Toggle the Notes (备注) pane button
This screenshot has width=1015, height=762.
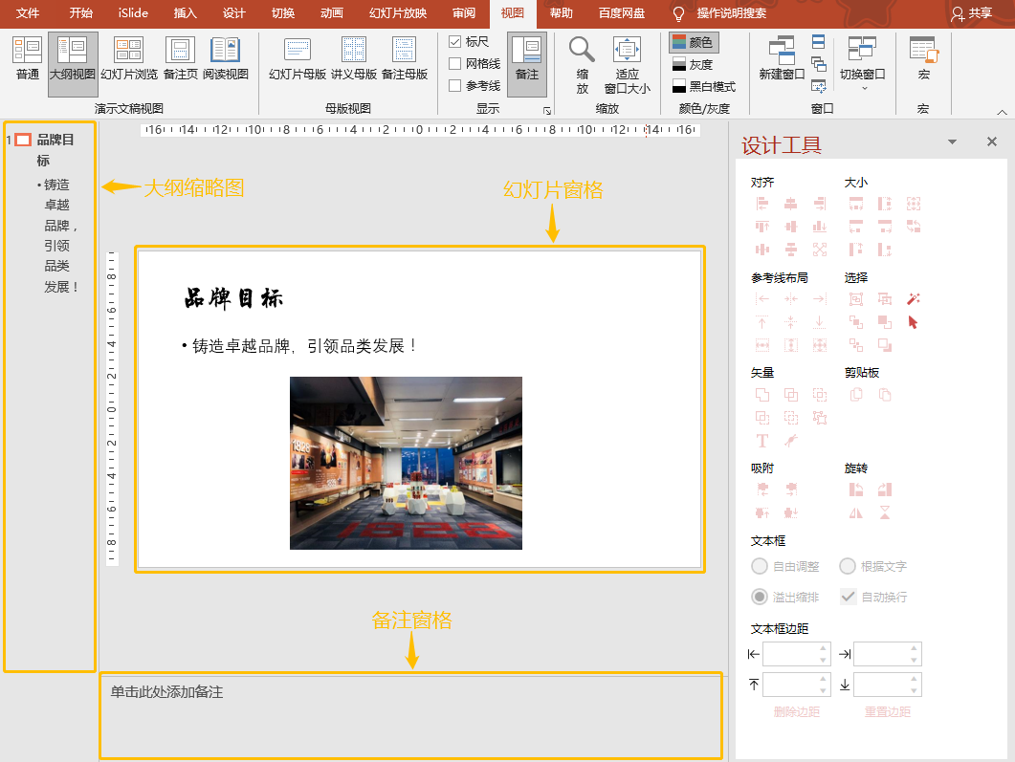[x=527, y=65]
